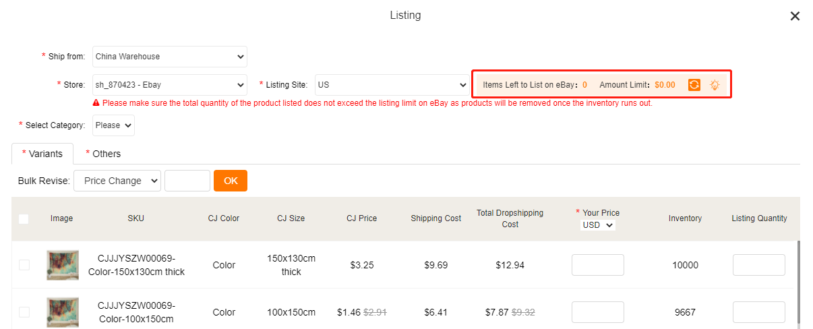Close the Listing dialog with X
The height and width of the screenshot is (329, 813).
[x=795, y=16]
